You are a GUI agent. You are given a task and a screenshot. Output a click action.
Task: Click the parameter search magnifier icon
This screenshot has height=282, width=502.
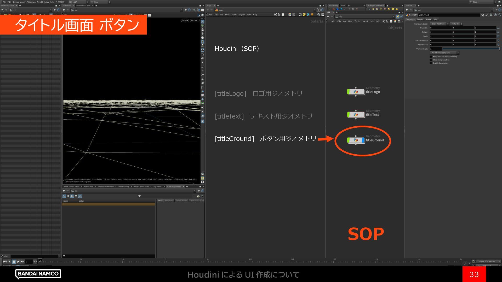(x=491, y=15)
